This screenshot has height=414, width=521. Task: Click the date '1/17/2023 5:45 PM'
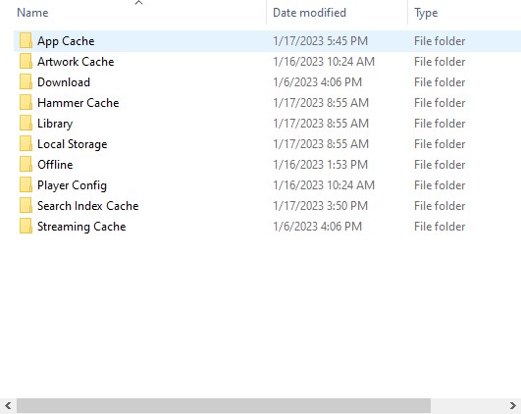[x=320, y=41]
